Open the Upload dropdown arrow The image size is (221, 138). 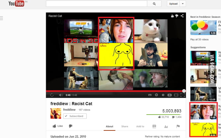[x=183, y=4]
